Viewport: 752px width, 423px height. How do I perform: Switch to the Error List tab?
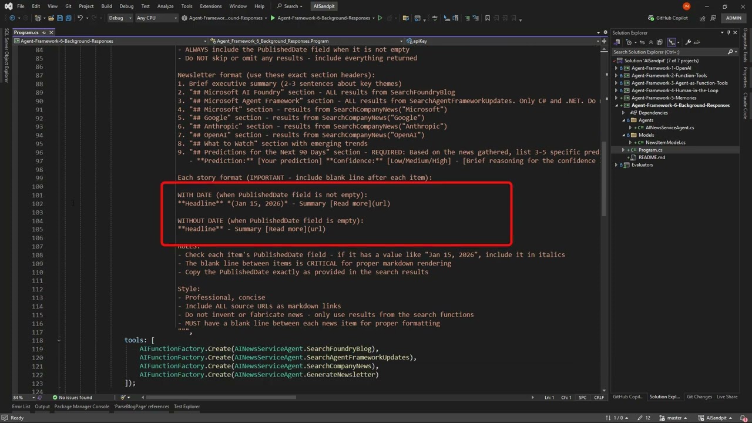point(21,407)
